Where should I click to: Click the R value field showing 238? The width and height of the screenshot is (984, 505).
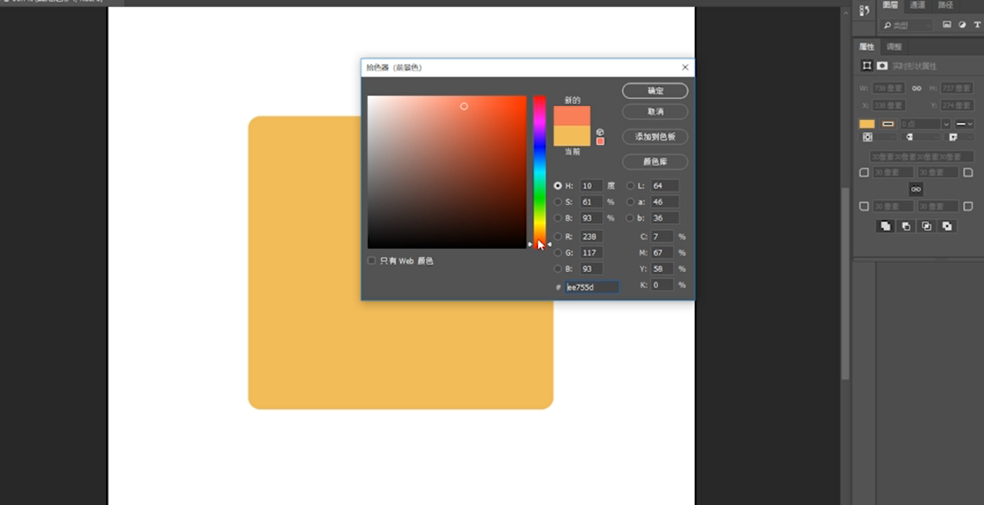coord(591,237)
